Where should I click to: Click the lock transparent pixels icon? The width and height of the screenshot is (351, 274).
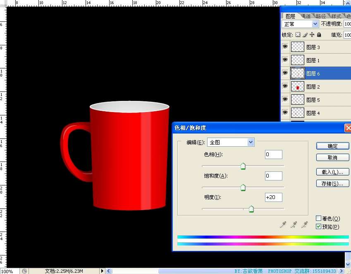[298, 35]
